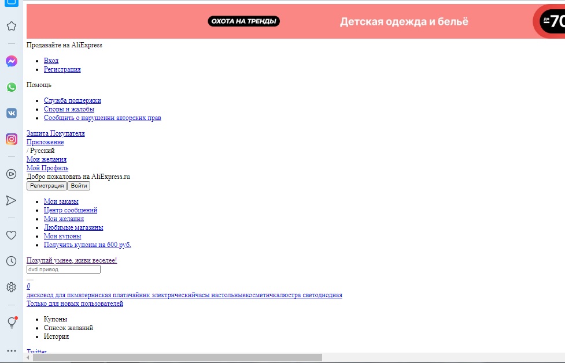Click the cart count 0 link
The width and height of the screenshot is (565, 363).
click(x=28, y=286)
